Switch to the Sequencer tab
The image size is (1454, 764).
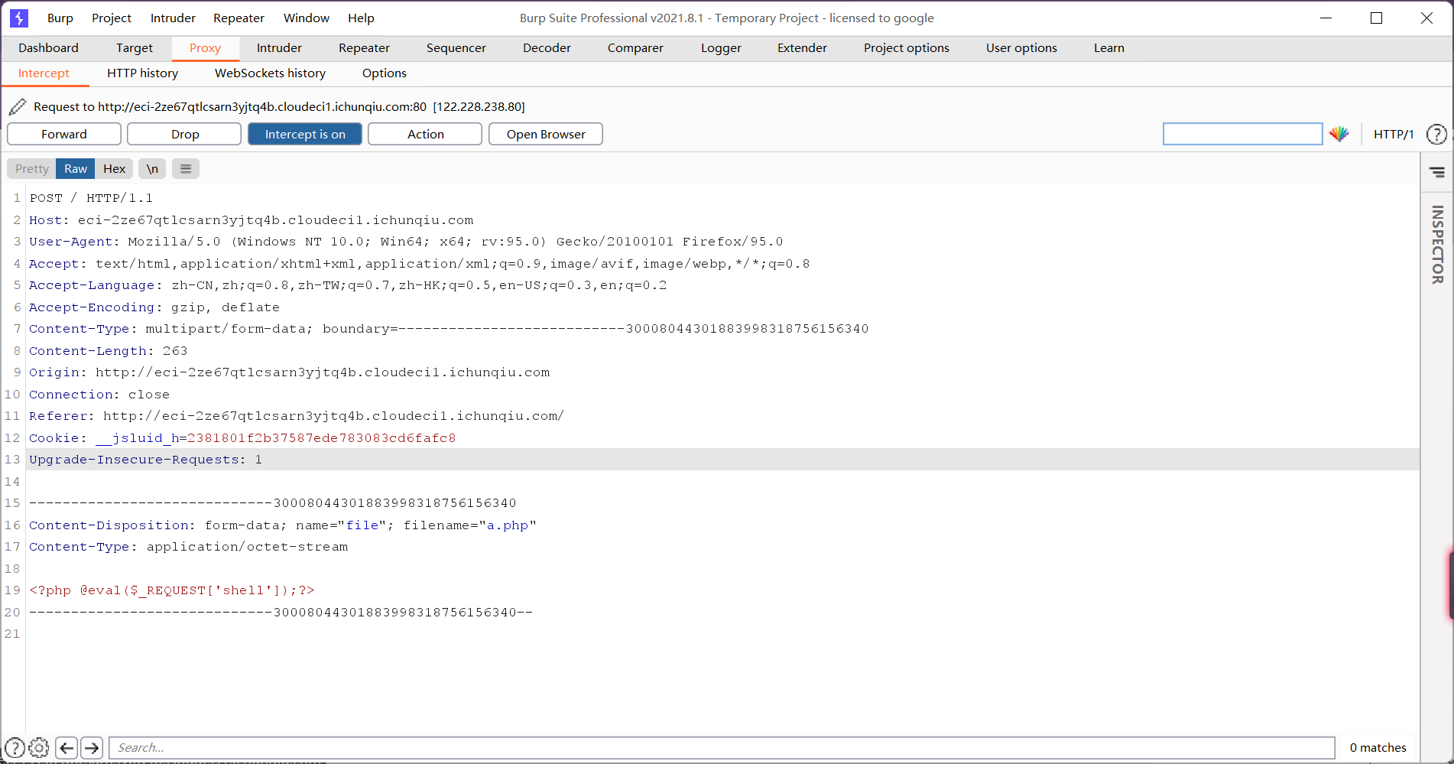(456, 47)
